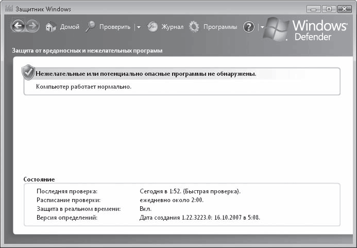The width and height of the screenshot is (357, 248).
Task: Open the Программы tools section
Action: (220, 27)
